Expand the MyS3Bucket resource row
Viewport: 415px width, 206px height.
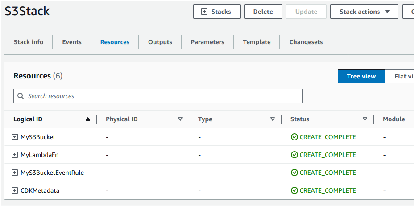point(15,137)
